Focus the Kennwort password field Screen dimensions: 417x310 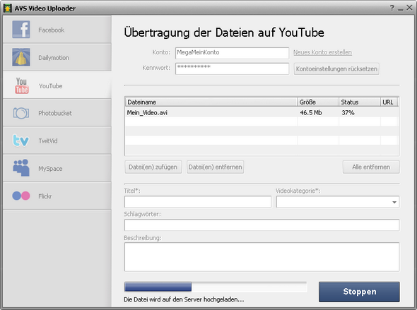point(232,68)
